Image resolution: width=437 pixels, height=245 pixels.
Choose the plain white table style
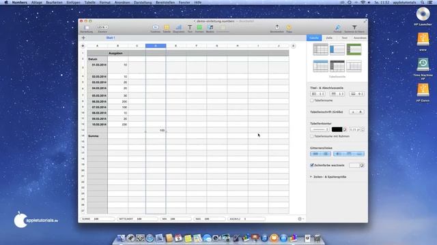click(354, 66)
